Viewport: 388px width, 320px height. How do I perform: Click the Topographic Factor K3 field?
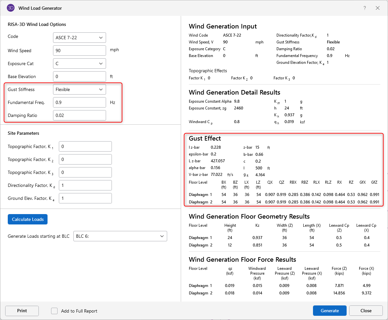click(85, 172)
